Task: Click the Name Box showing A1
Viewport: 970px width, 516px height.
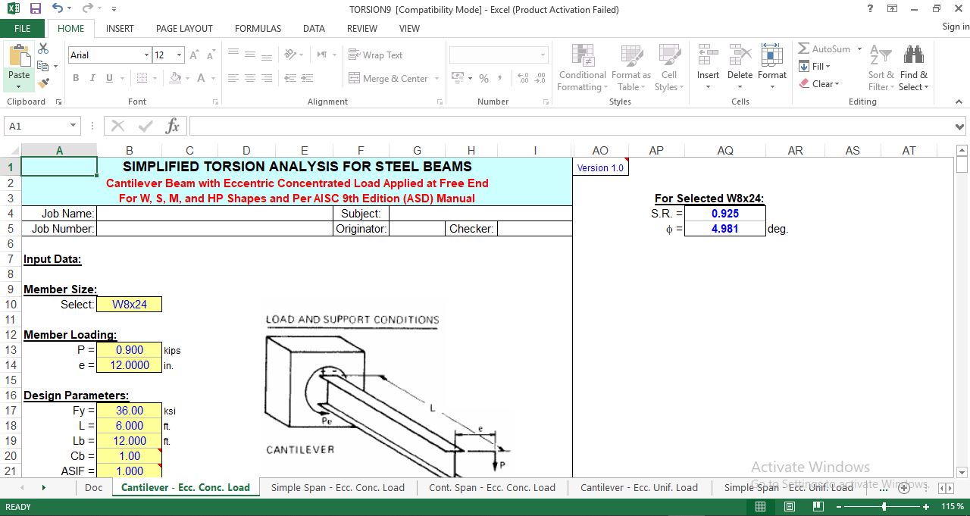Action: (x=36, y=126)
